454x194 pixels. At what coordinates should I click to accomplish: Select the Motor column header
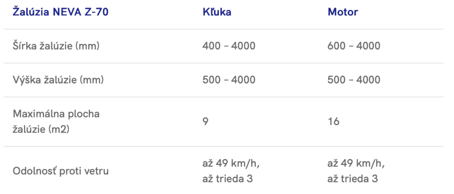[343, 12]
